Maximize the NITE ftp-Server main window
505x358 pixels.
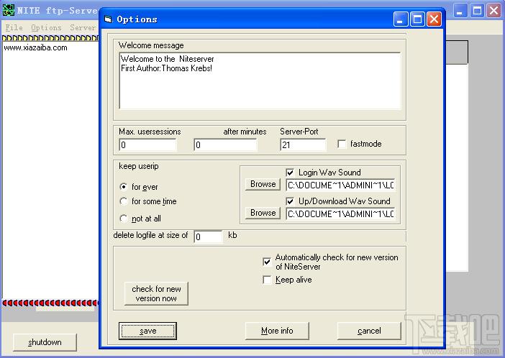[477, 11]
